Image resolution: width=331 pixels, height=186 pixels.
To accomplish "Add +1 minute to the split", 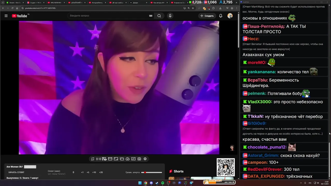I will [82, 172].
